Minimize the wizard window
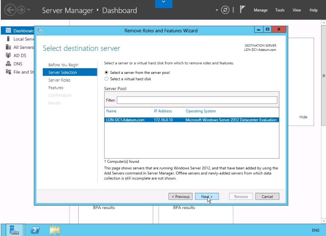The width and height of the screenshot is (326, 236). 258,30
